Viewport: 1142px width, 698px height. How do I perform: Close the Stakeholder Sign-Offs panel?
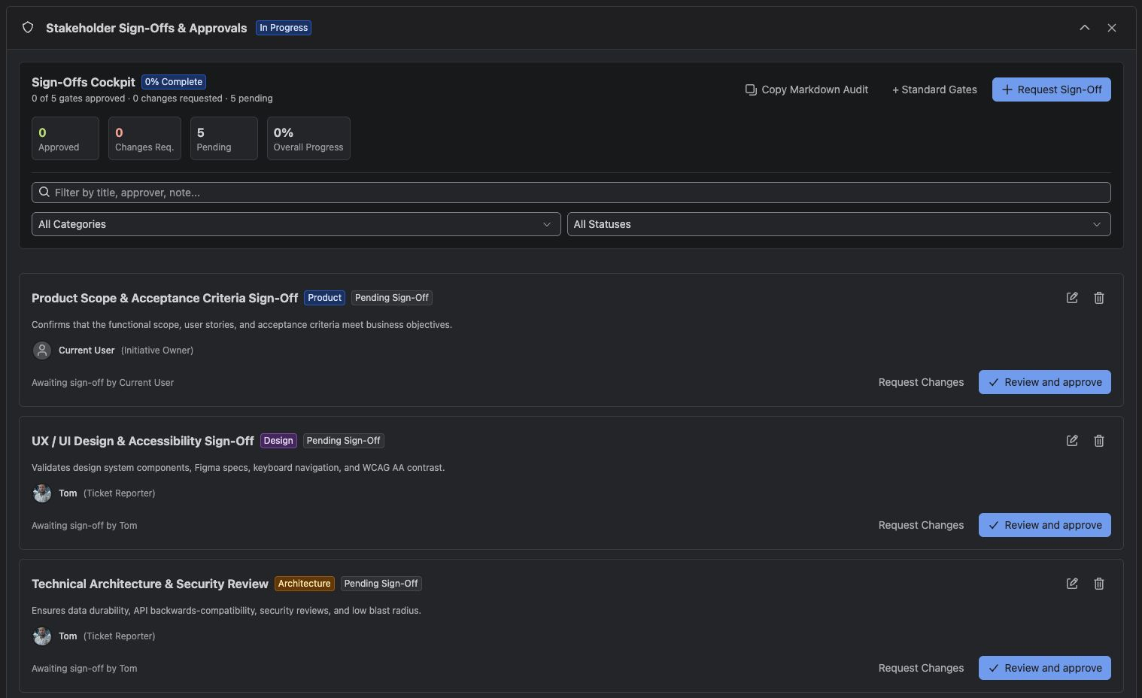(1112, 28)
